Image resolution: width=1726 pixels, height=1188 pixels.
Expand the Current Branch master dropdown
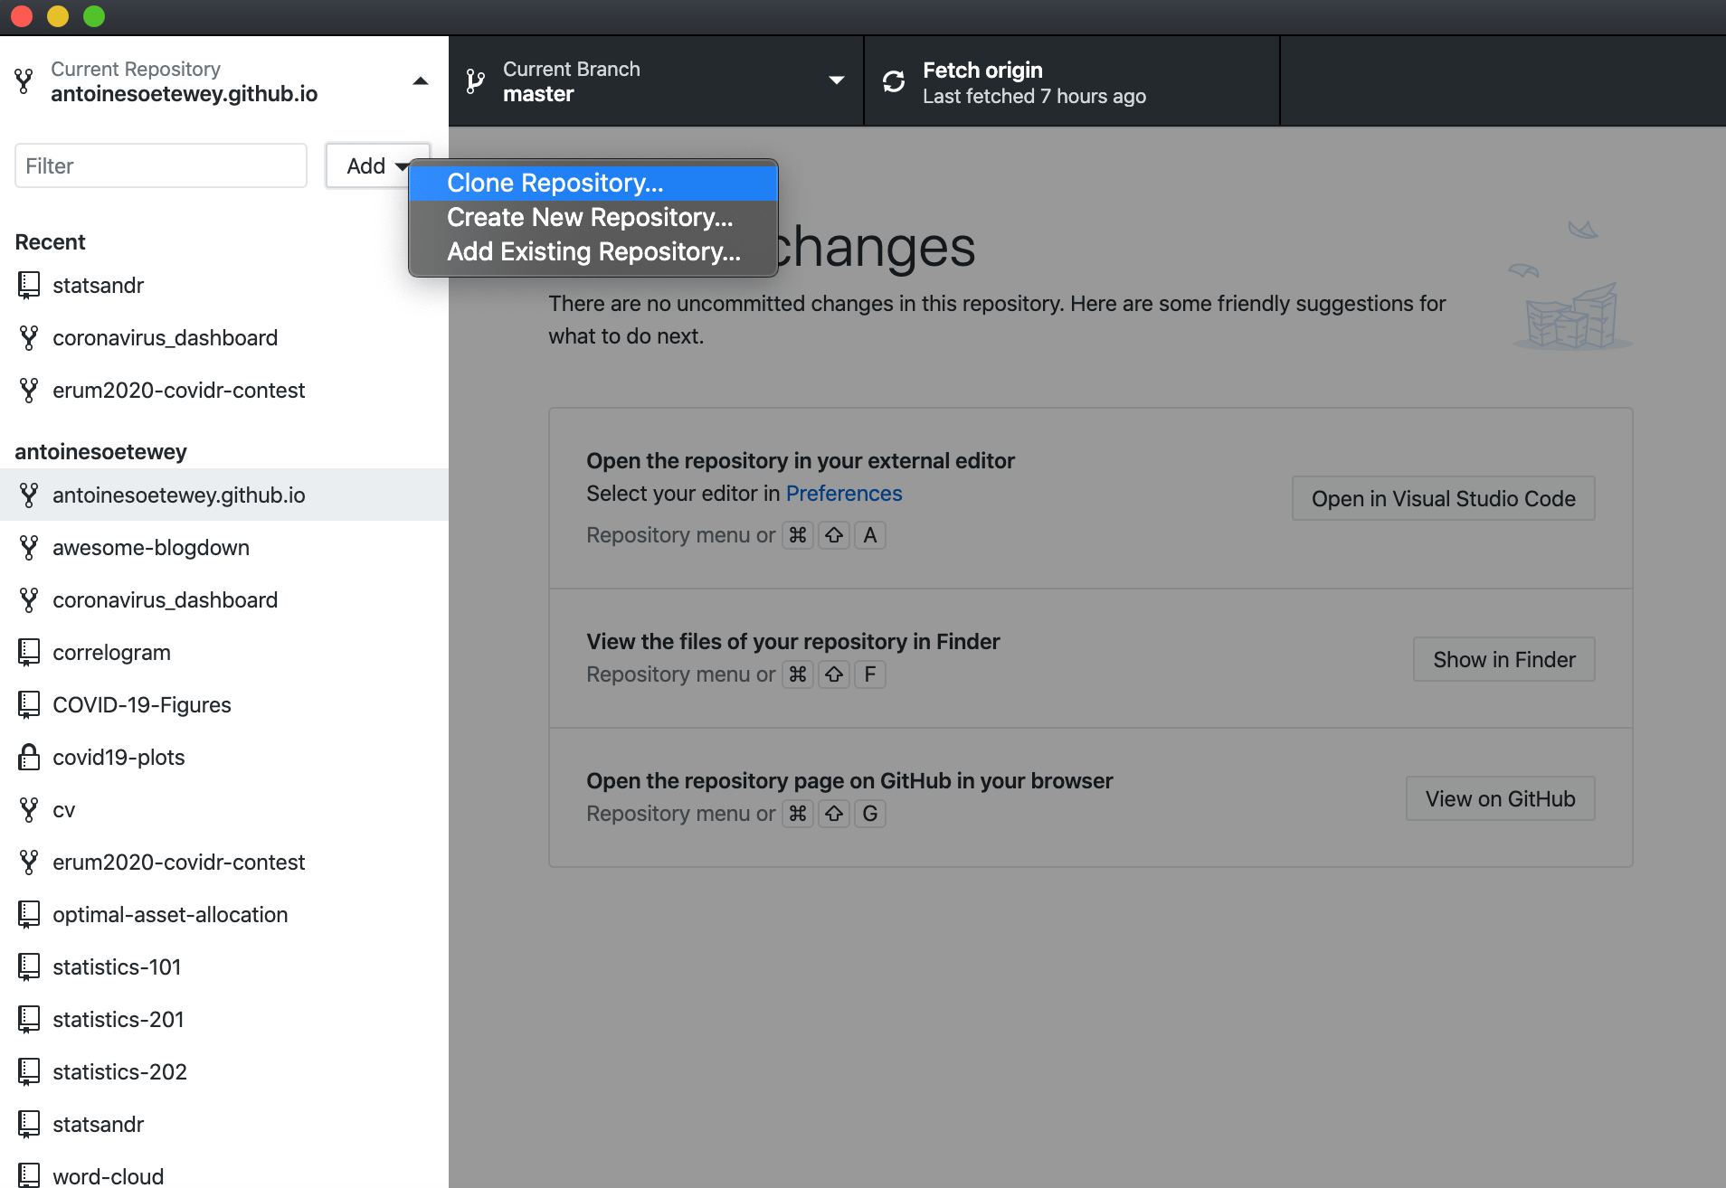pos(837,80)
